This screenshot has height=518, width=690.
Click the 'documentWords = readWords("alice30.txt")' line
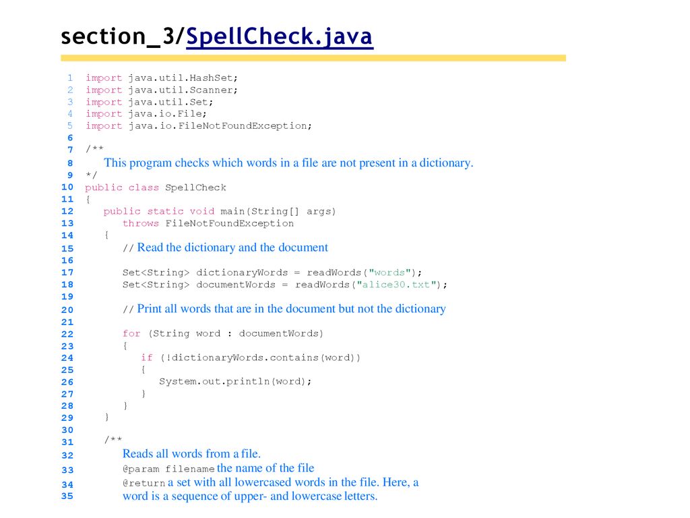tap(285, 285)
